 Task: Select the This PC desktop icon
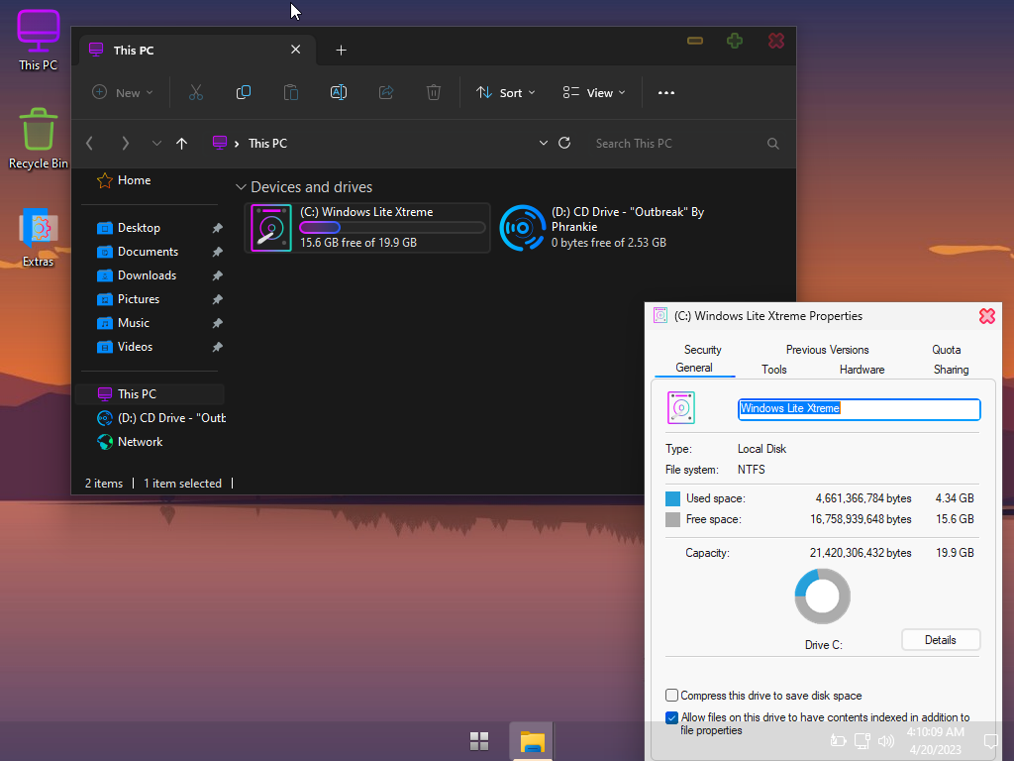pyautogui.click(x=39, y=40)
